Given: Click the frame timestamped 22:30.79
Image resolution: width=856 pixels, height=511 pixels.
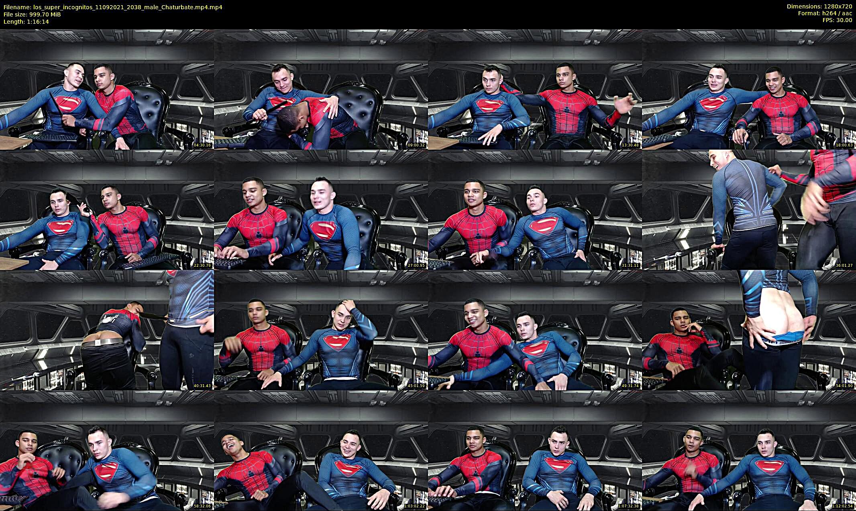Looking at the screenshot, I should 107,210.
